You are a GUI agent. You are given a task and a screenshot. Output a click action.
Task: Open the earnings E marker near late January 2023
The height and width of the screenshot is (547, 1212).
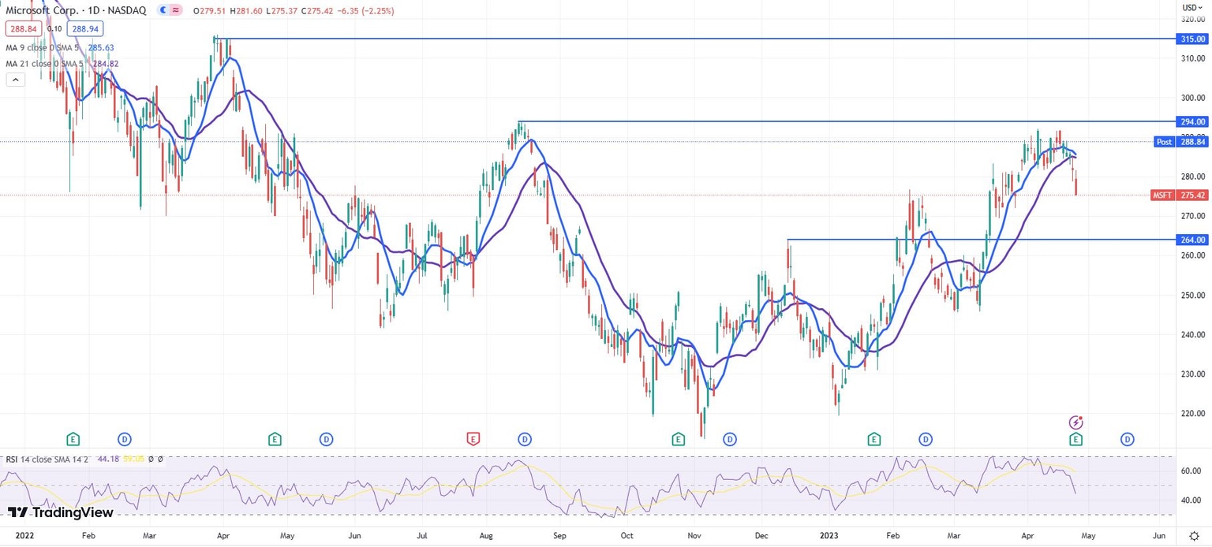click(x=873, y=438)
